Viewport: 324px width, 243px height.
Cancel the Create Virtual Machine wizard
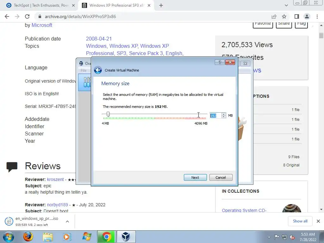221,177
